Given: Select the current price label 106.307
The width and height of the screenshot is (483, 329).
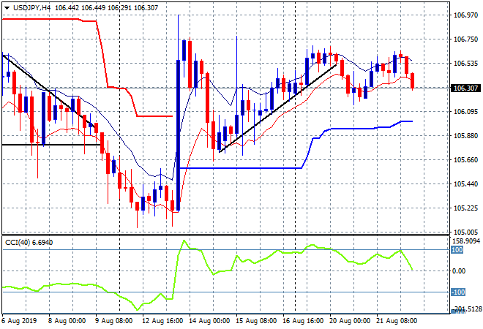Looking at the screenshot, I should (465, 88).
